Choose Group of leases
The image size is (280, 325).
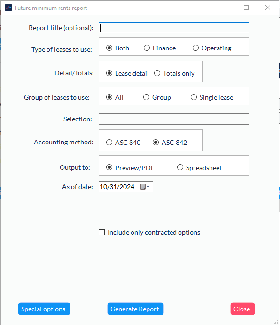point(157,97)
